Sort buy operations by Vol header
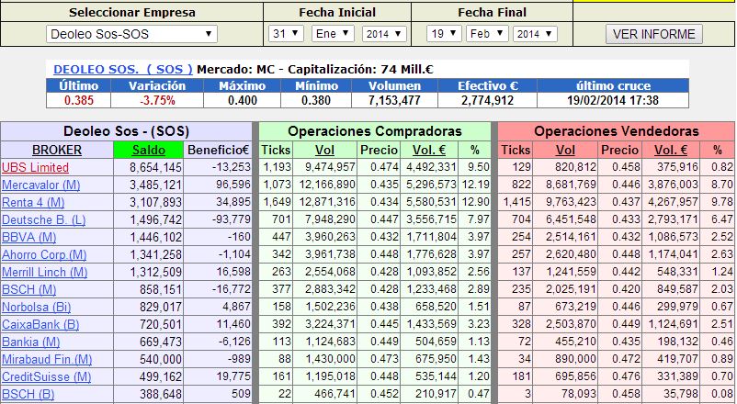This screenshot has height=404, width=737. [x=324, y=151]
